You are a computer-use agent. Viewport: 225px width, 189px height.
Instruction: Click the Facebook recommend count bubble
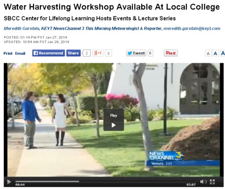87,53
